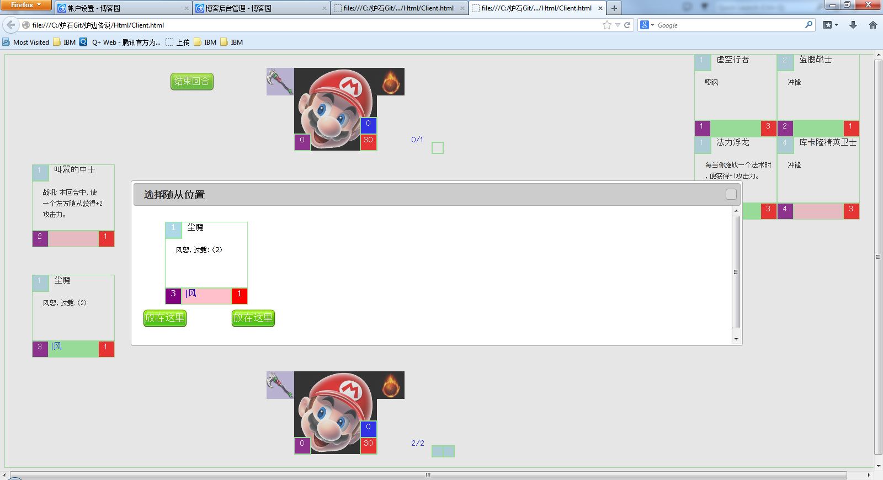Click the top hero's purple attack 0 box
883x480 pixels.
point(302,142)
